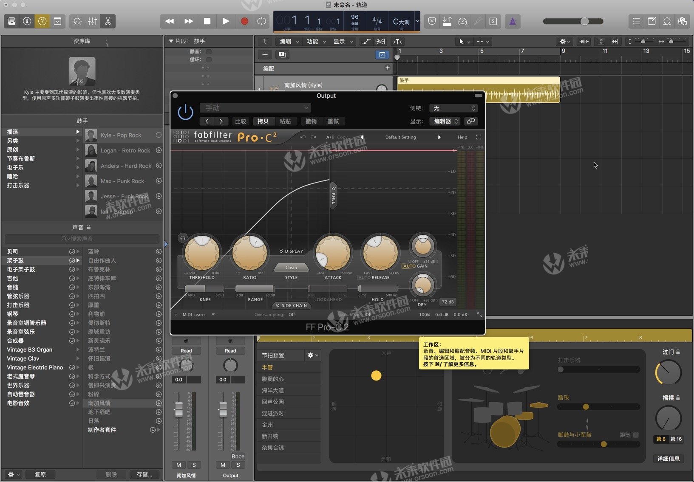Toggle Quick Help question mark button
Image resolution: width=694 pixels, height=482 pixels.
(42, 21)
